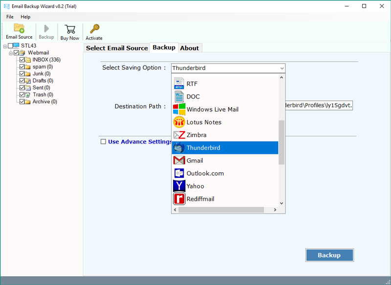Image resolution: width=391 pixels, height=285 pixels.
Task: Click the Backup play arrow toolbar icon
Action: [x=46, y=28]
